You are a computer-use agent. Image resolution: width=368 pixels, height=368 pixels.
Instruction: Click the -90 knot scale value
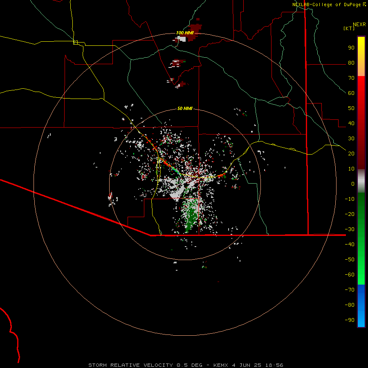350,320
